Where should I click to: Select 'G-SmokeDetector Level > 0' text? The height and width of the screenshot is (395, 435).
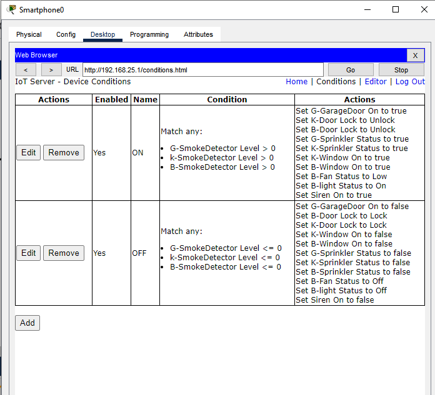222,149
